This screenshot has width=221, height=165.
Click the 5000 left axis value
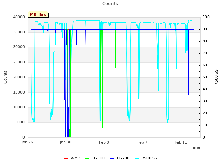click(20, 122)
